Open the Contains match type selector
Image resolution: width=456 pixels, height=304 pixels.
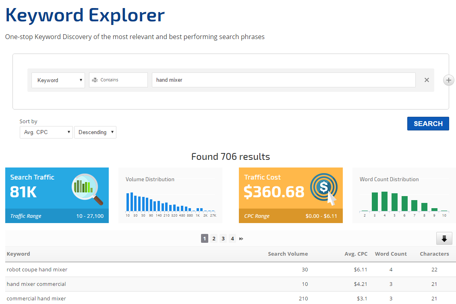click(x=118, y=80)
